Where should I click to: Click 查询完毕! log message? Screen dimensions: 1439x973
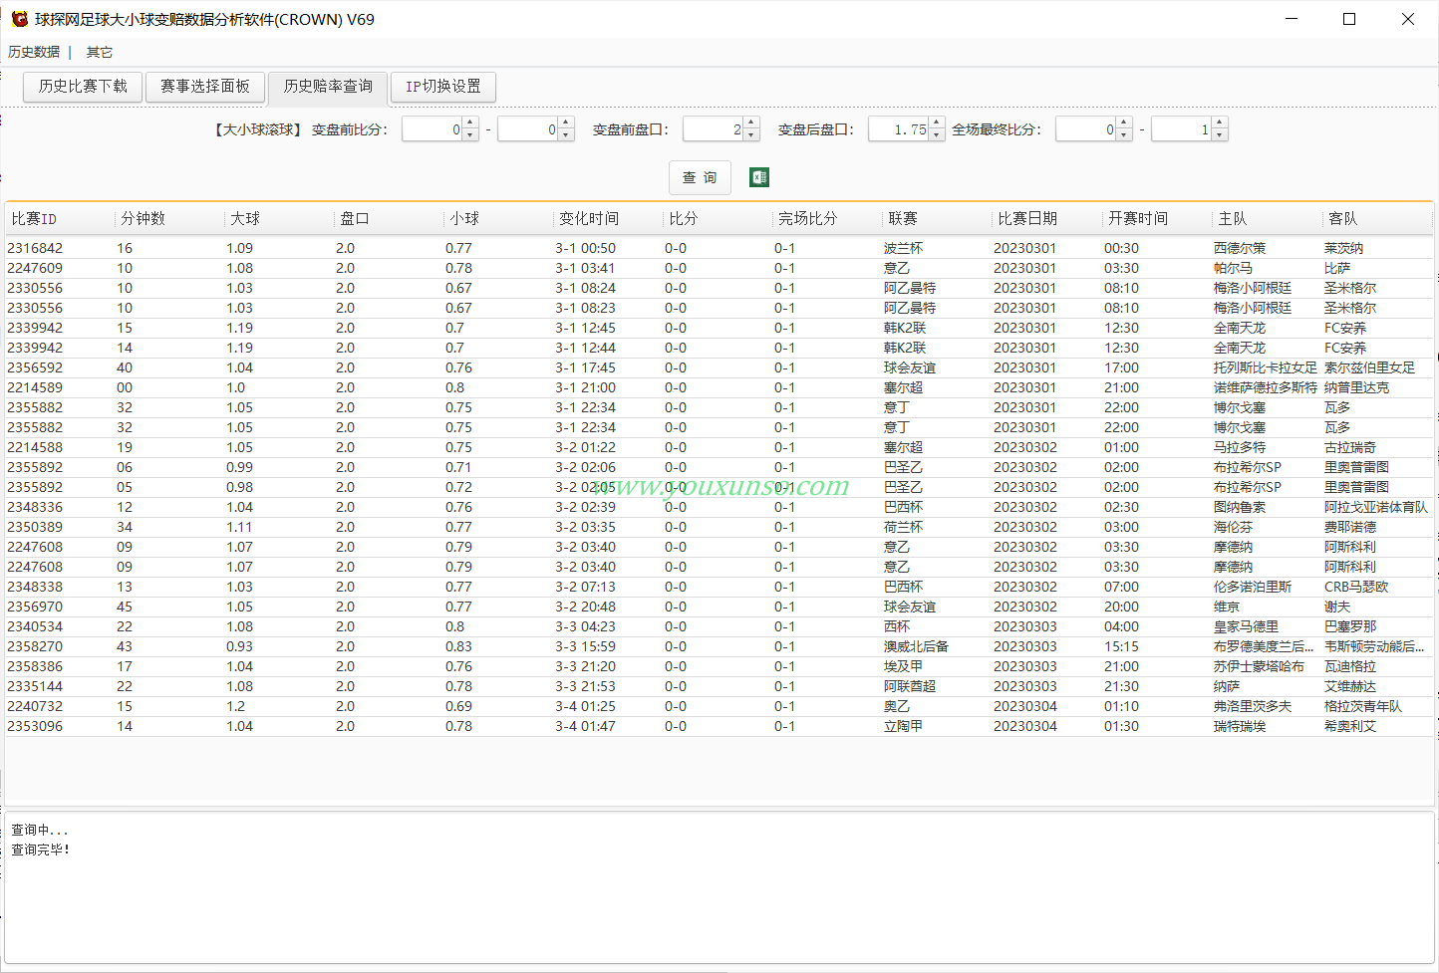(x=41, y=850)
